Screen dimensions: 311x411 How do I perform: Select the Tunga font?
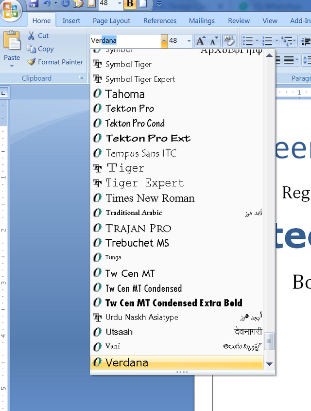[x=177, y=257]
